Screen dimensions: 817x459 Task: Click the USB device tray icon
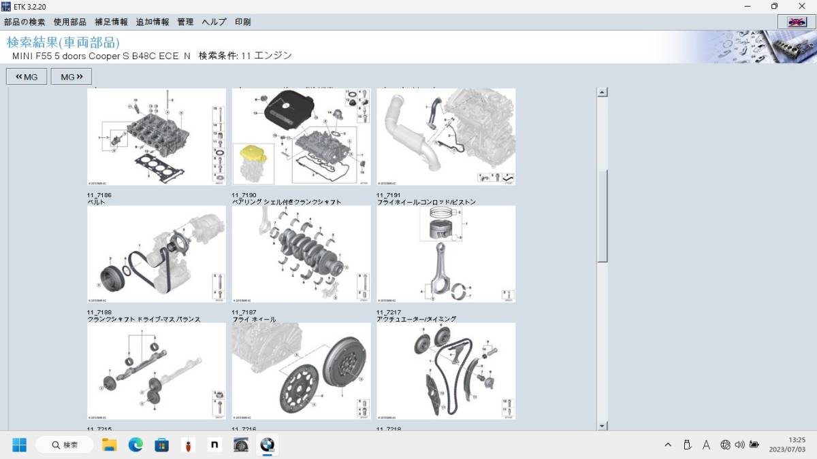coord(687,445)
